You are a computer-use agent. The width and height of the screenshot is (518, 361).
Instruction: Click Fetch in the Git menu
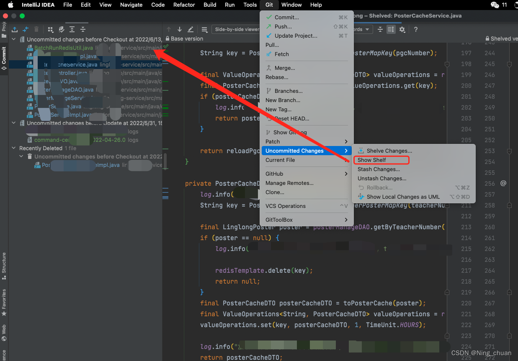(x=307, y=54)
